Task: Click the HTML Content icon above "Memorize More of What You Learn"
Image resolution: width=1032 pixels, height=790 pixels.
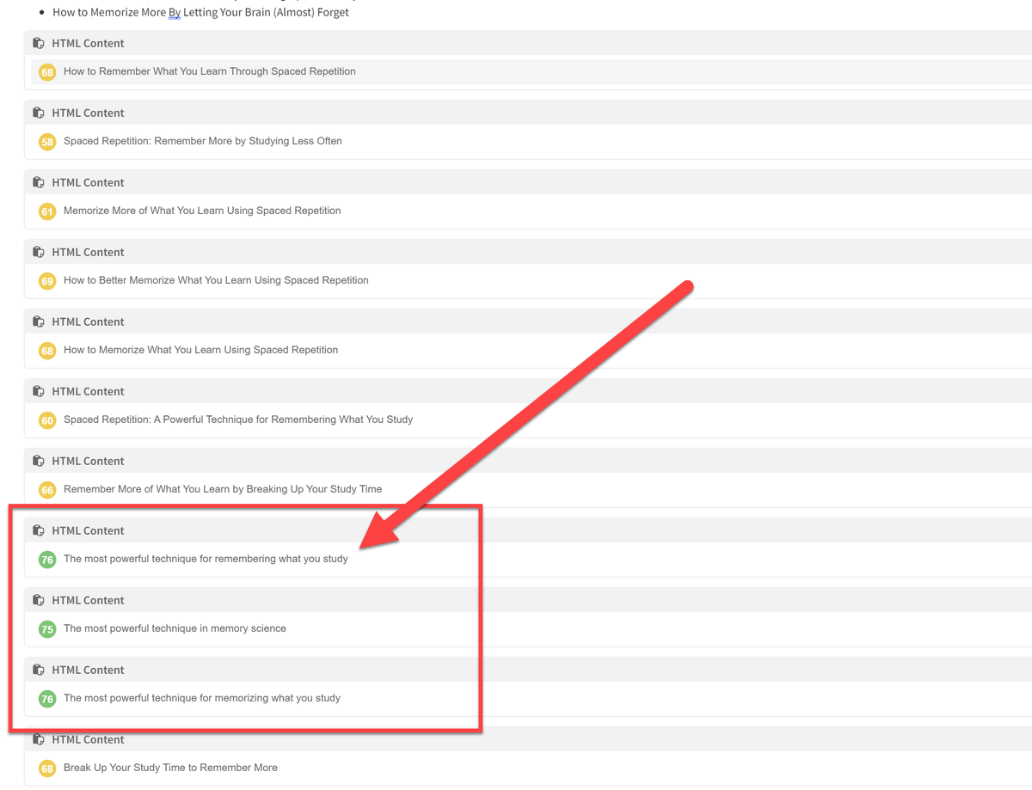Action: tap(39, 182)
